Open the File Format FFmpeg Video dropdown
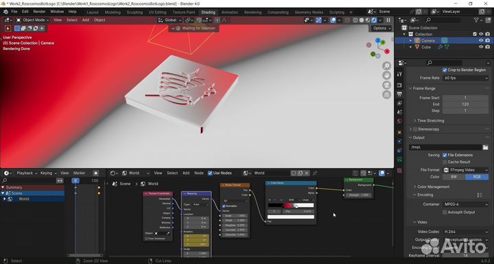The height and width of the screenshot is (264, 494). point(466,170)
